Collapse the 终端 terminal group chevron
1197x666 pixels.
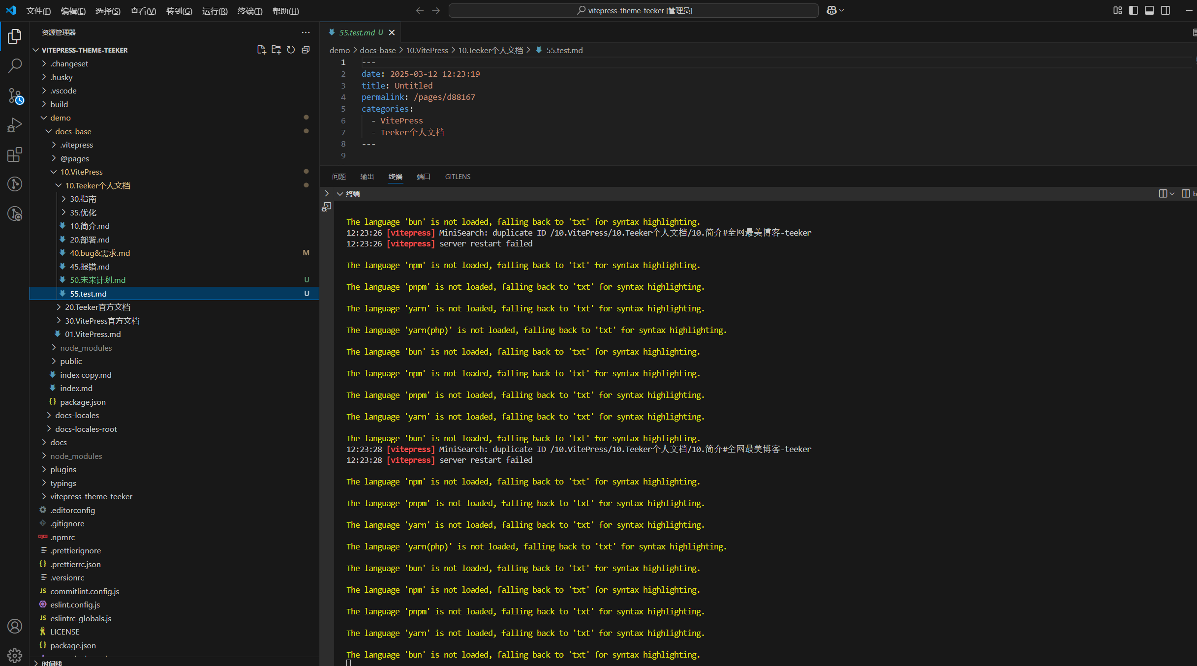(340, 194)
